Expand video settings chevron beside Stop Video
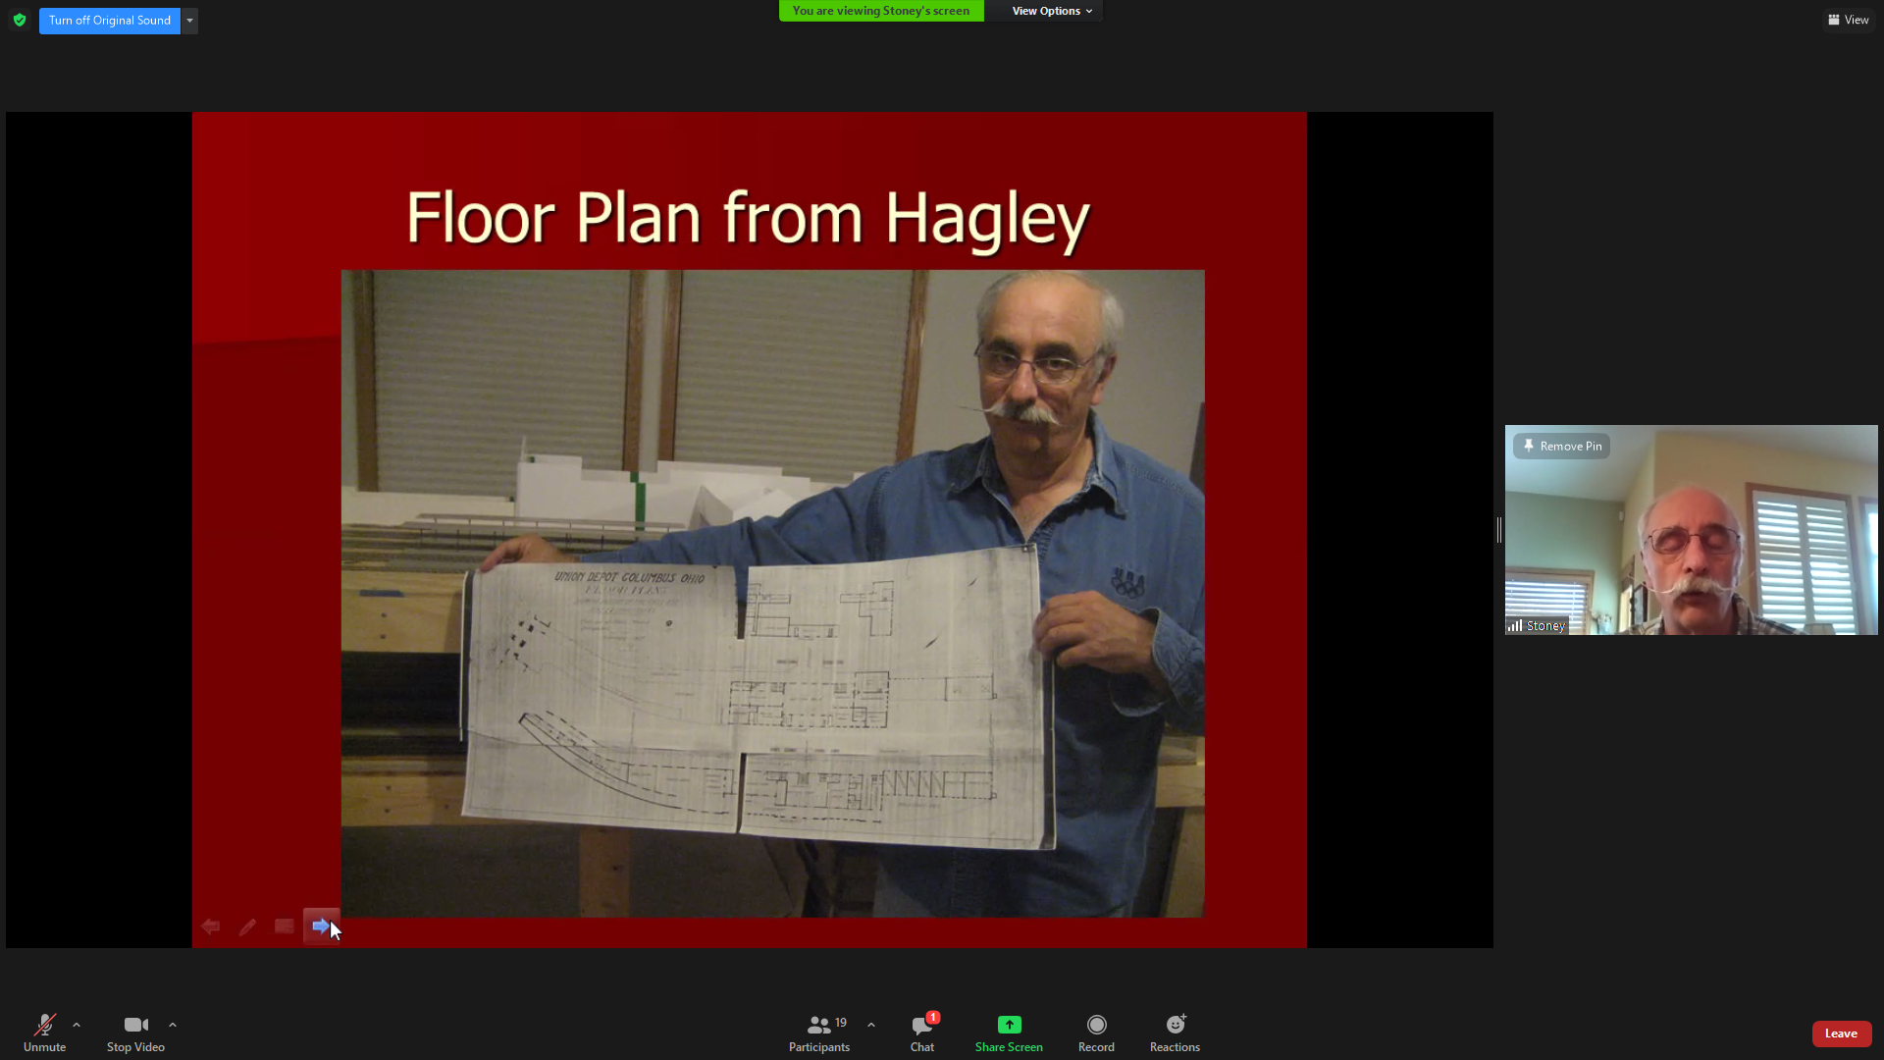Image resolution: width=1884 pixels, height=1060 pixels. point(173,1025)
